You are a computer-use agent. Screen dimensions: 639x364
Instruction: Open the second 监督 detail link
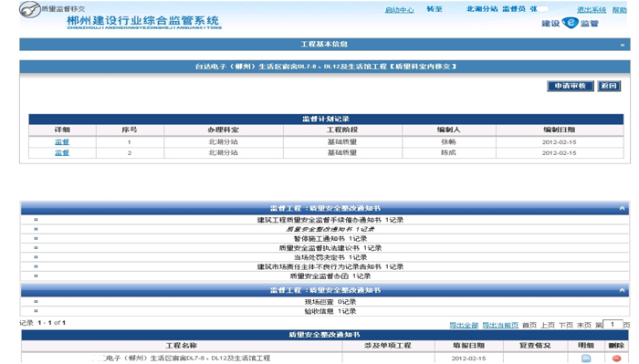62,152
